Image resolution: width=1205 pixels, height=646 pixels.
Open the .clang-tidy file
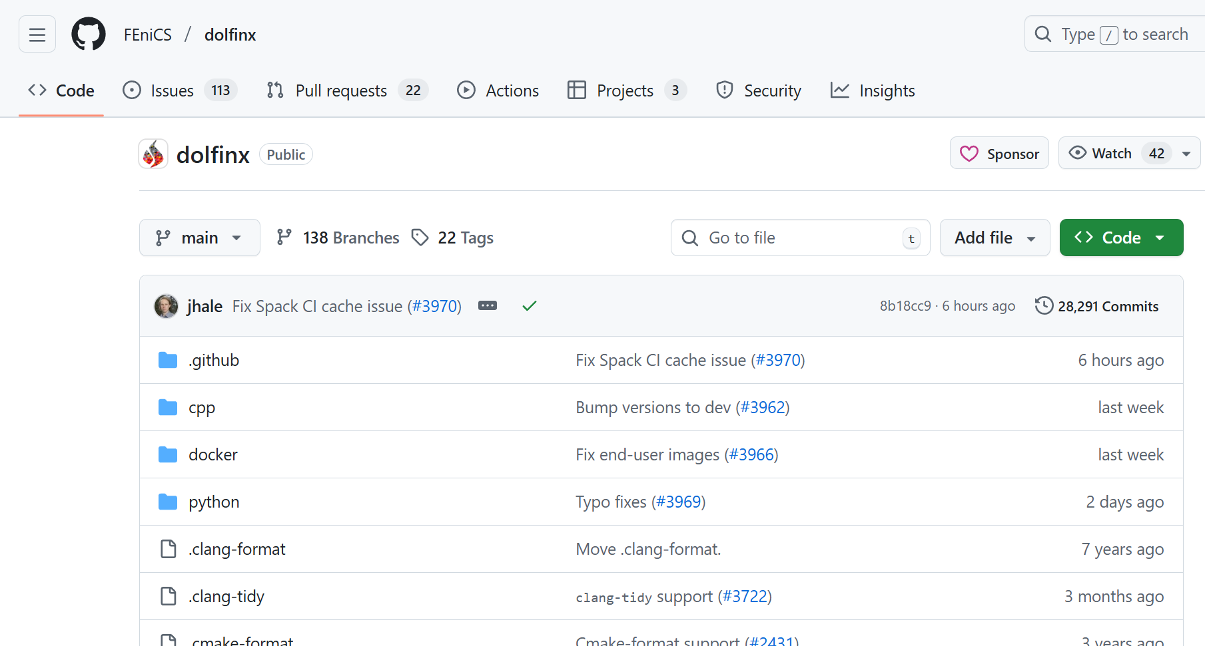click(226, 597)
